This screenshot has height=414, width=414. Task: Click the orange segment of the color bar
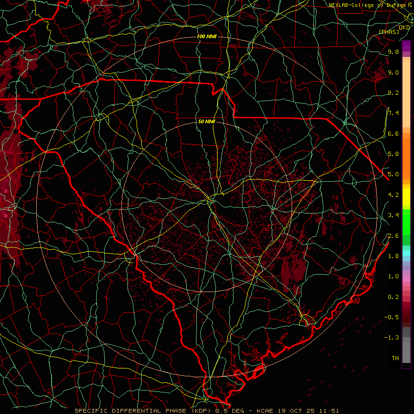pyautogui.click(x=406, y=158)
